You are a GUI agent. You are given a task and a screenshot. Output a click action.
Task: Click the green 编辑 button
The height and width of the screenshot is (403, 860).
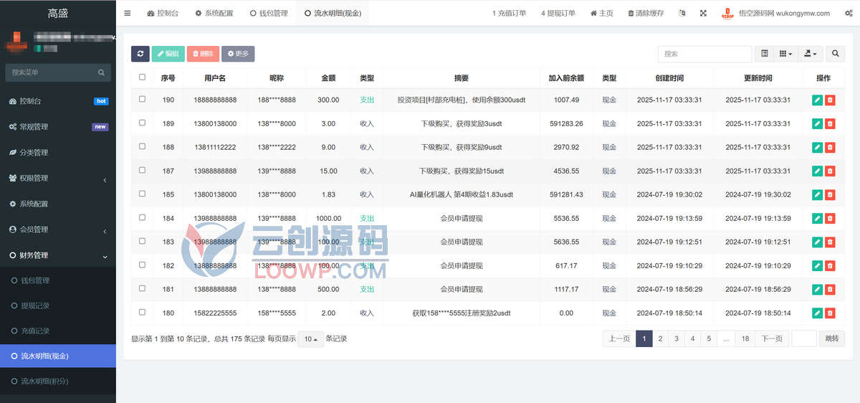[x=168, y=54]
